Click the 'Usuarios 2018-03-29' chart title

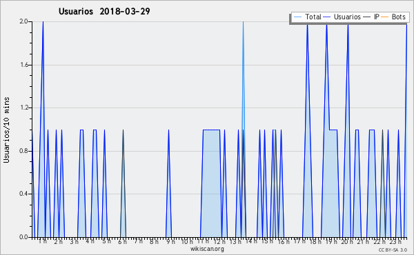(x=104, y=11)
